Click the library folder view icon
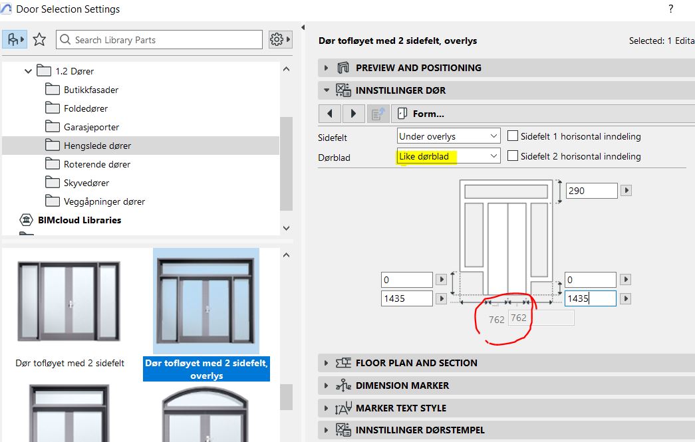This screenshot has width=695, height=442. point(14,40)
